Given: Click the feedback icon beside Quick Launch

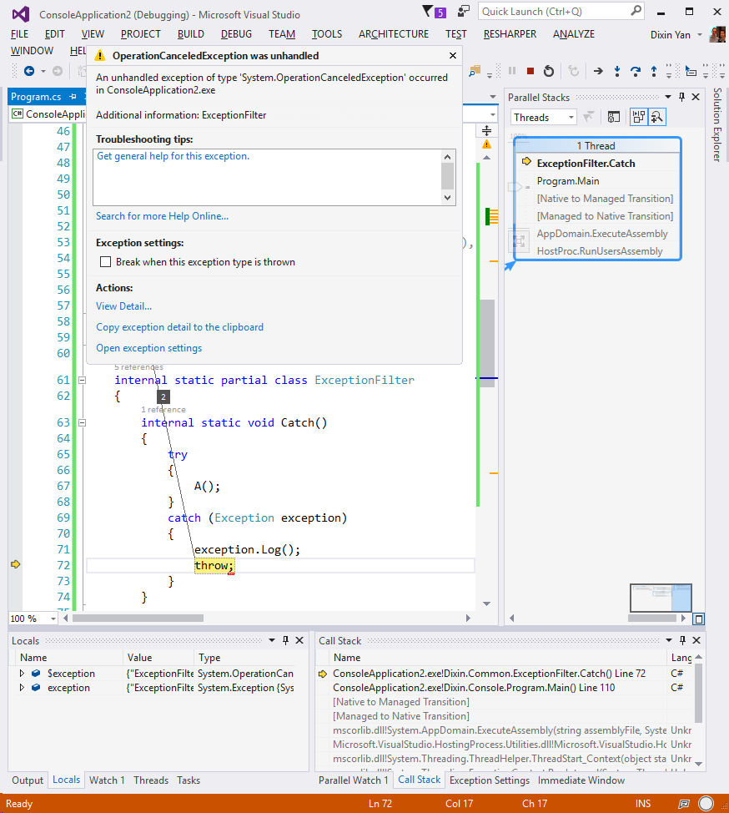Looking at the screenshot, I should point(464,12).
